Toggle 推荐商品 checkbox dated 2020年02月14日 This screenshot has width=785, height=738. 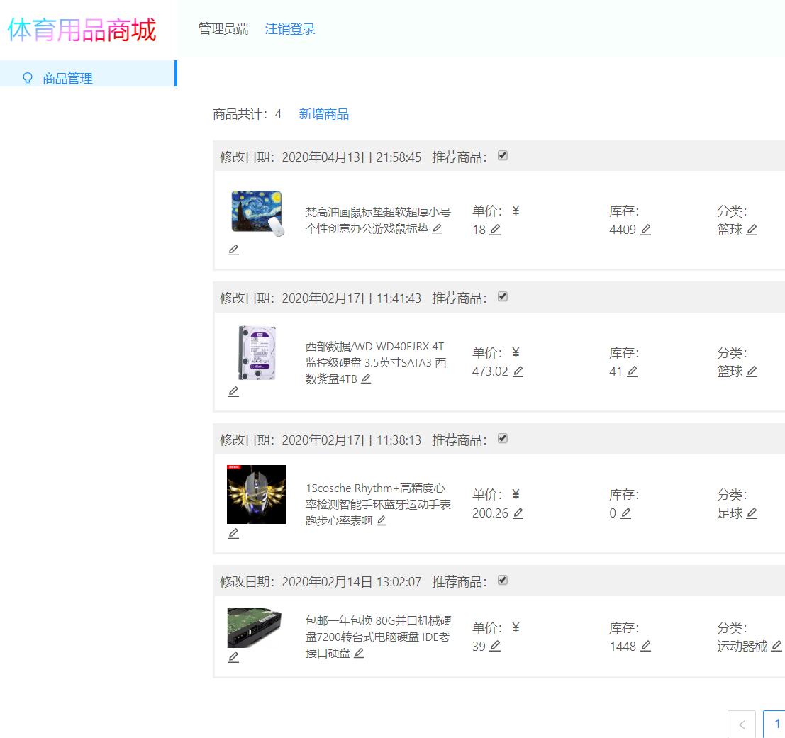pyautogui.click(x=503, y=581)
